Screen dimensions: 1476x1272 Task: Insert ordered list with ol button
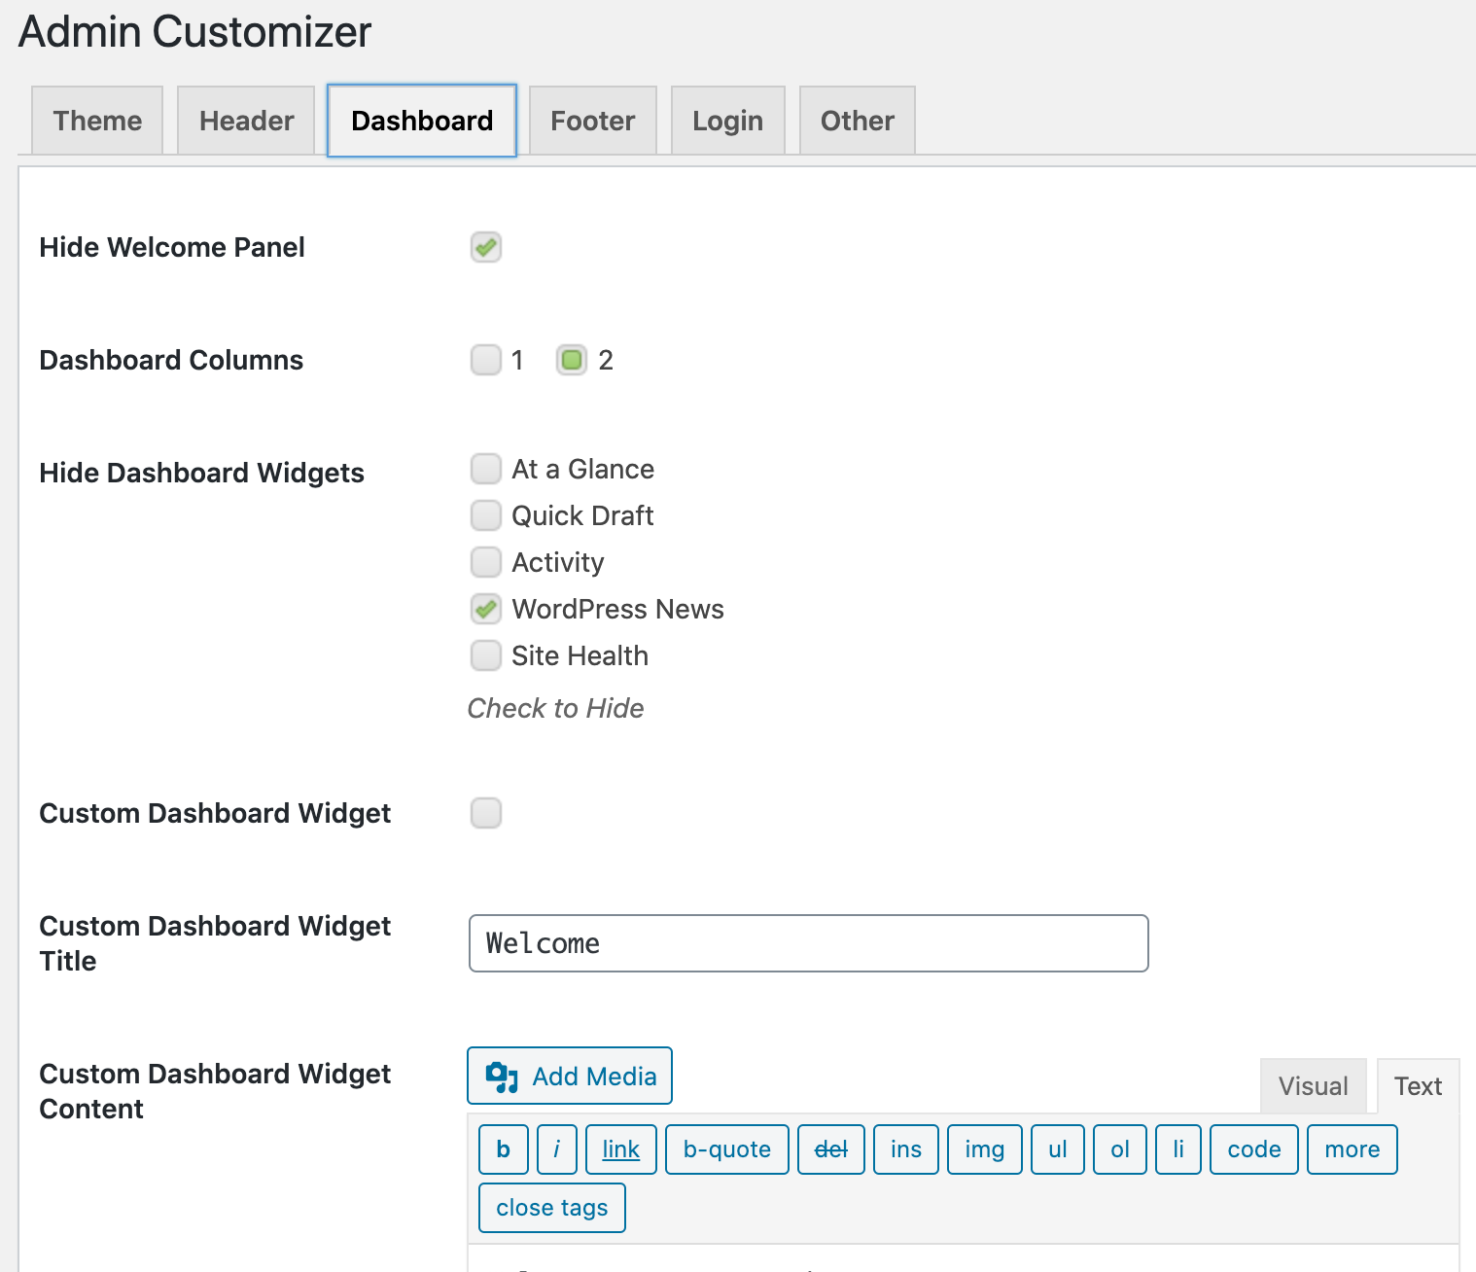pyautogui.click(x=1120, y=1149)
